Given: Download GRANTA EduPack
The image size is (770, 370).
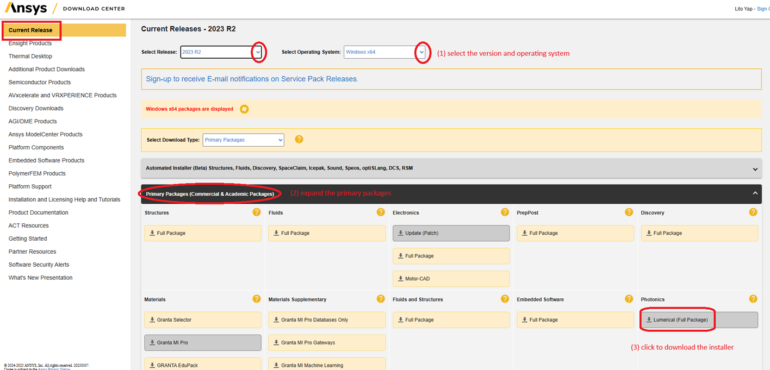Looking at the screenshot, I should point(203,364).
